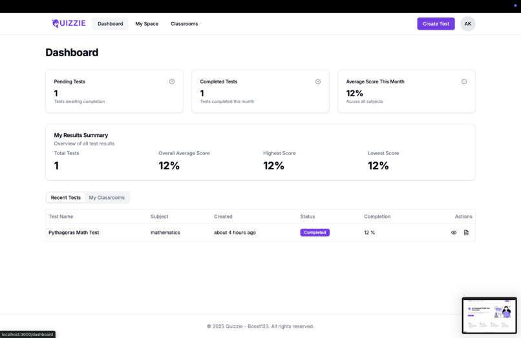Viewport: 521px width, 338px height.
Task: Open Pythagoras Math Test report document icon
Action: [x=466, y=232]
